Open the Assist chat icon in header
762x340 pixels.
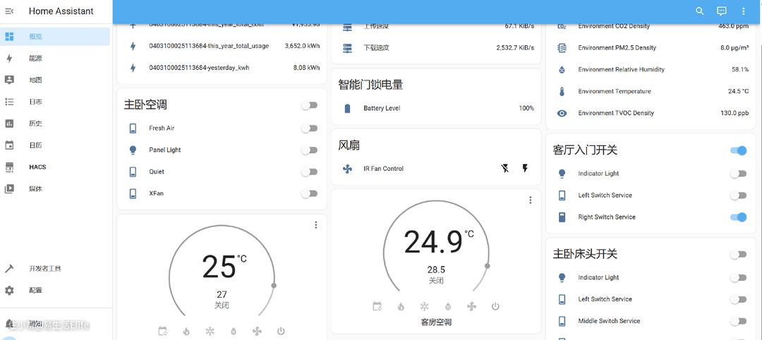(x=721, y=11)
